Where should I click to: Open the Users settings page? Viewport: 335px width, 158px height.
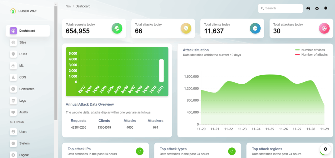[28, 132]
